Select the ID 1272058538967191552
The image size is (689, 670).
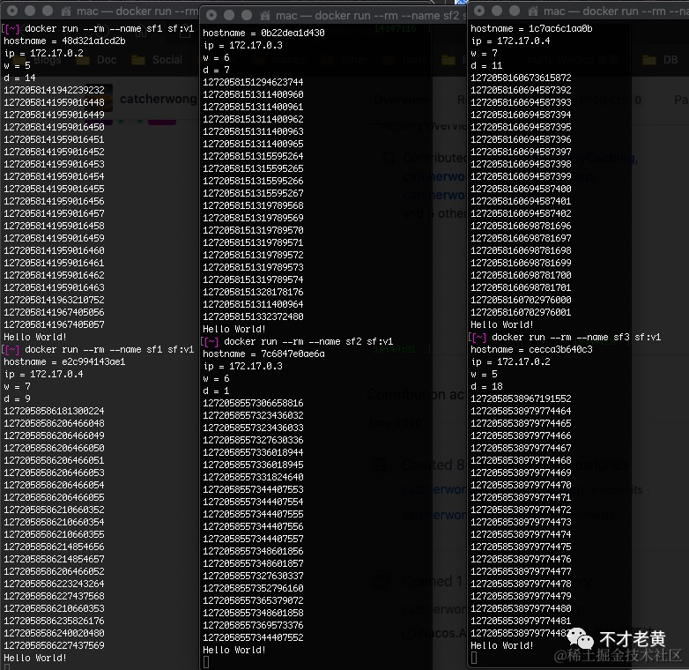(521, 398)
